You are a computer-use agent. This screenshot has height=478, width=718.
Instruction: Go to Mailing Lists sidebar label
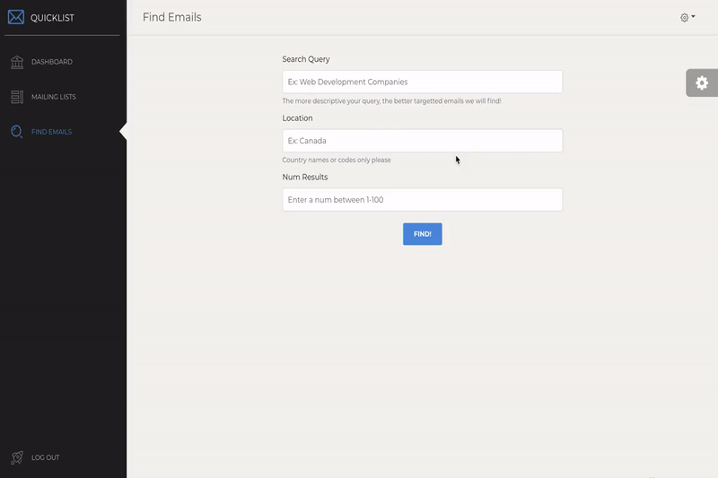tap(55, 97)
